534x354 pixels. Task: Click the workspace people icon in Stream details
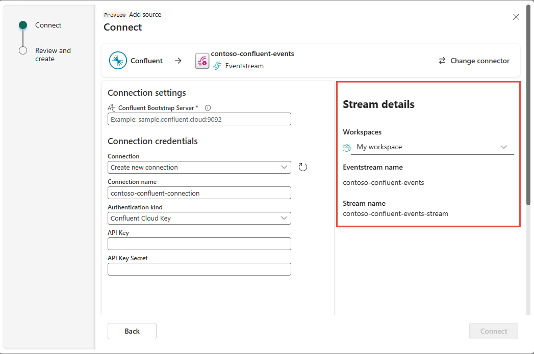coord(347,147)
